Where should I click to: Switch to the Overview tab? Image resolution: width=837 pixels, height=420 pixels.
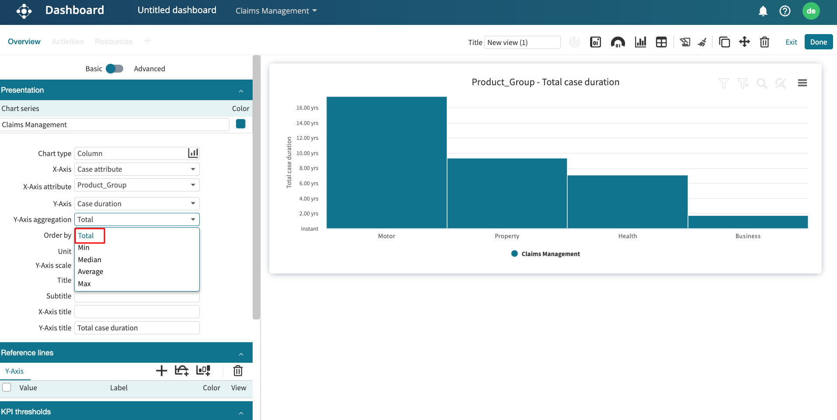24,42
